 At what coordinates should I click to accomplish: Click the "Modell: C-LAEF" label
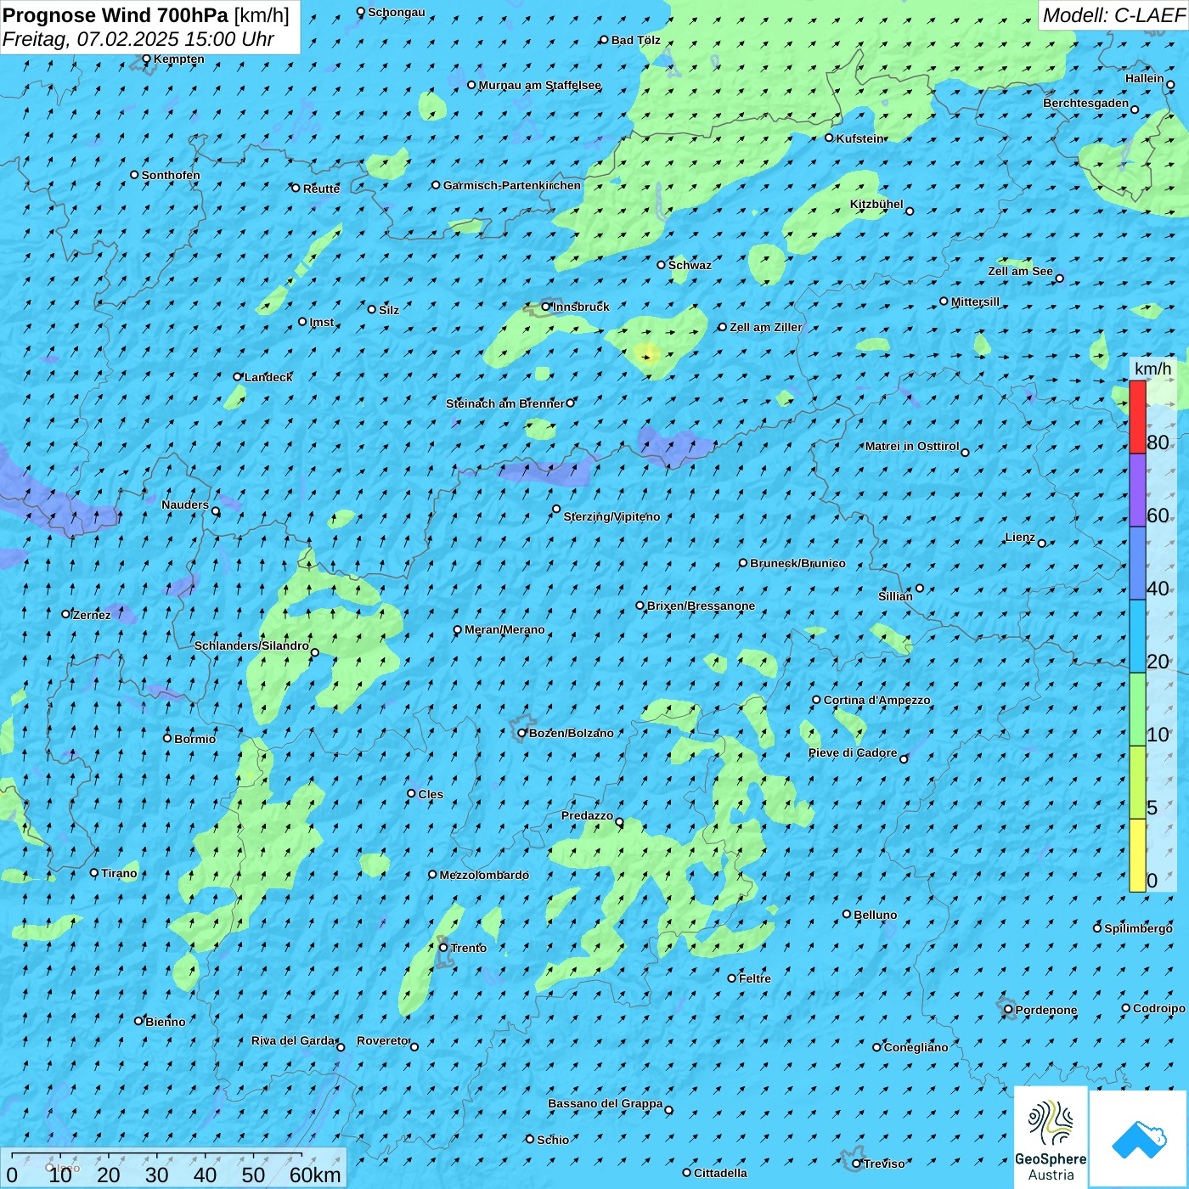coord(1113,14)
